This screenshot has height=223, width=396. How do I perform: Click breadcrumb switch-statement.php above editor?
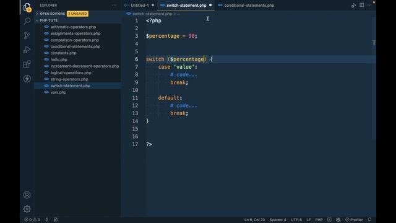click(x=152, y=14)
